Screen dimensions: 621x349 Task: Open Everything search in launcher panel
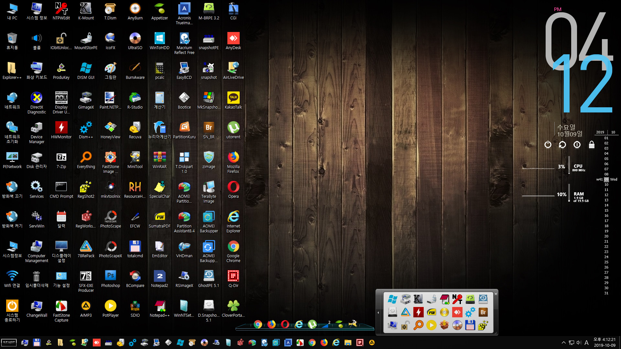coord(418,325)
